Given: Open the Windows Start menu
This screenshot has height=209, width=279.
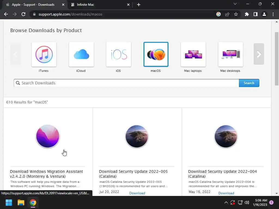Looking at the screenshot, I should pyautogui.click(x=9, y=202).
